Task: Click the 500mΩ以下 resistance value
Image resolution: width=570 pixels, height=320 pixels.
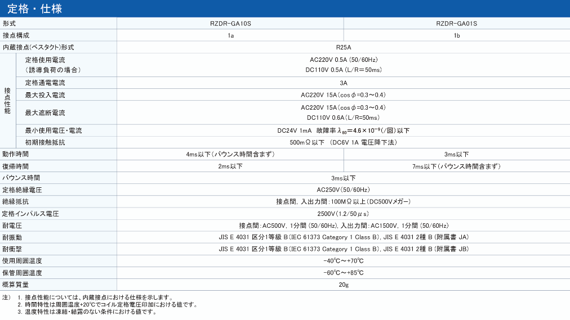Action: click(343, 143)
